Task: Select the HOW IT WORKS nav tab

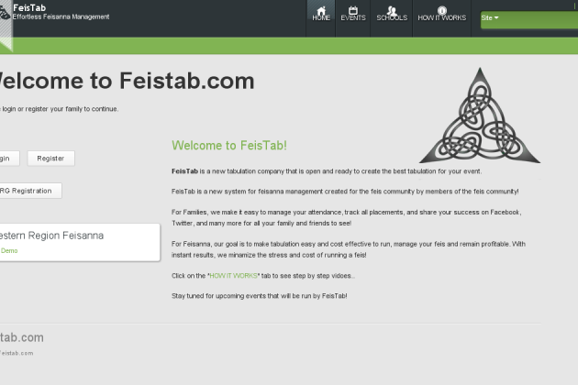Action: (442, 18)
